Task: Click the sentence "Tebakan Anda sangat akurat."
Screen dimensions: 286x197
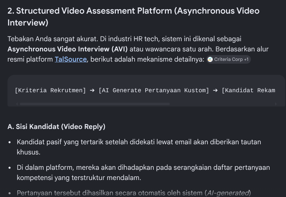Action: pos(53,39)
